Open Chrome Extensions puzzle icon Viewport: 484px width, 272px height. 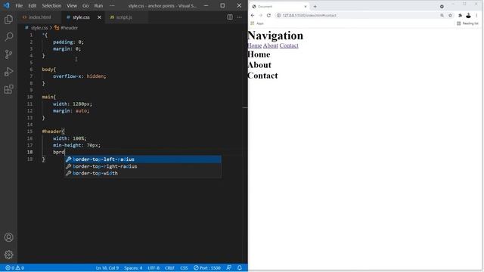[x=460, y=15]
